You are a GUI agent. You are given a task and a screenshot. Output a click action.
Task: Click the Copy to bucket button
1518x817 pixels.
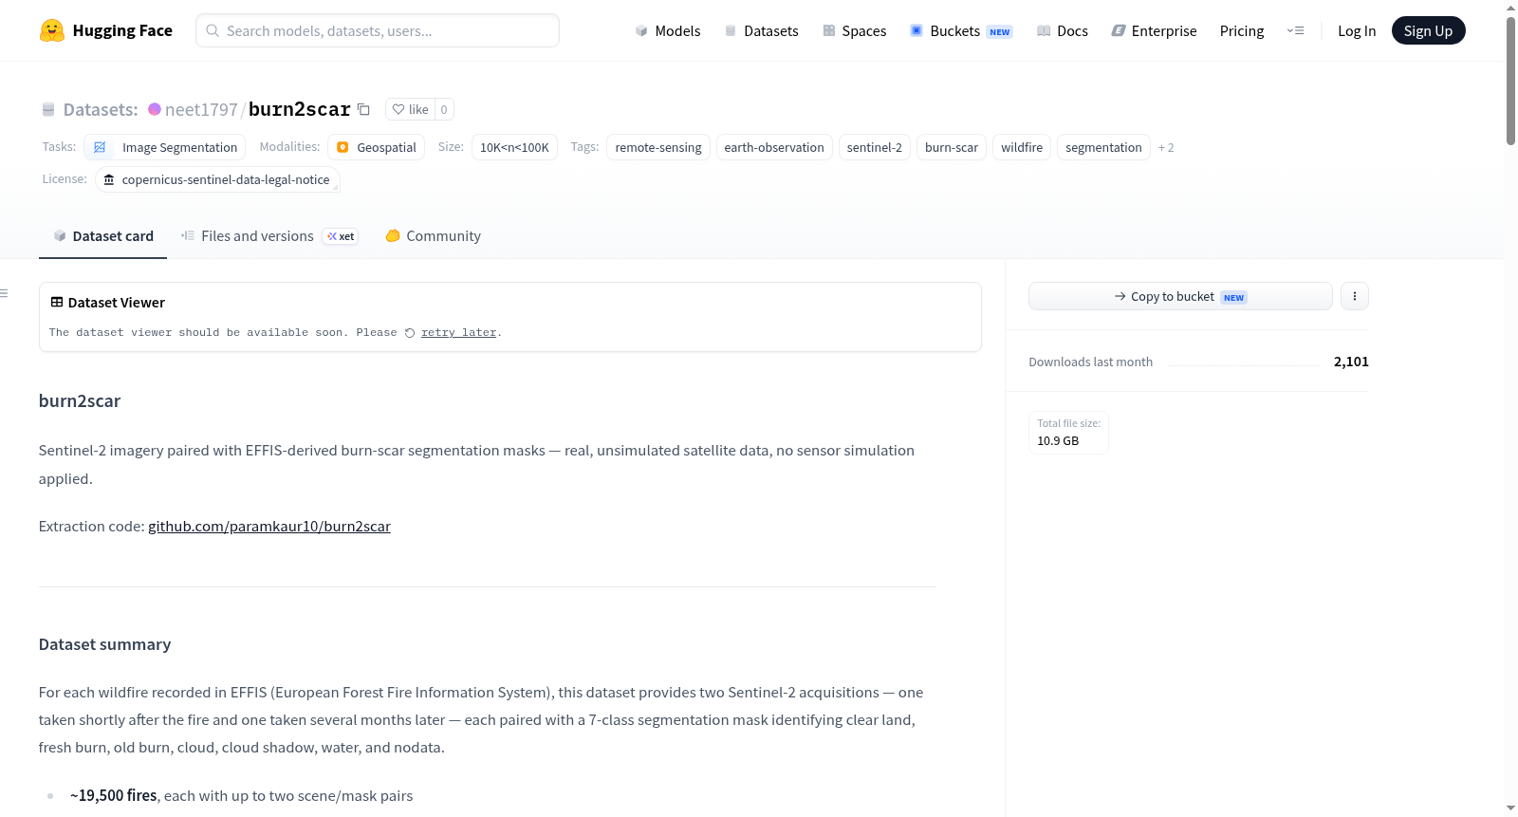click(1180, 296)
